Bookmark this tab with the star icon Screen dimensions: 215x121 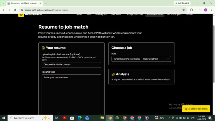point(184,10)
